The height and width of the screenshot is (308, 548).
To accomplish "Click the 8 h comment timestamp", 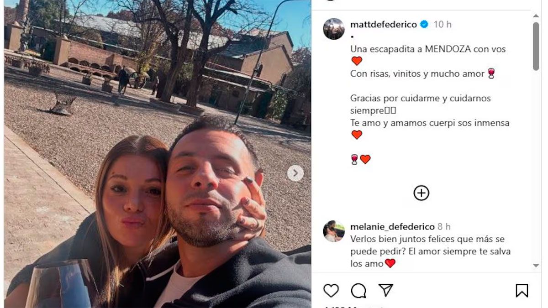I will 444,227.
